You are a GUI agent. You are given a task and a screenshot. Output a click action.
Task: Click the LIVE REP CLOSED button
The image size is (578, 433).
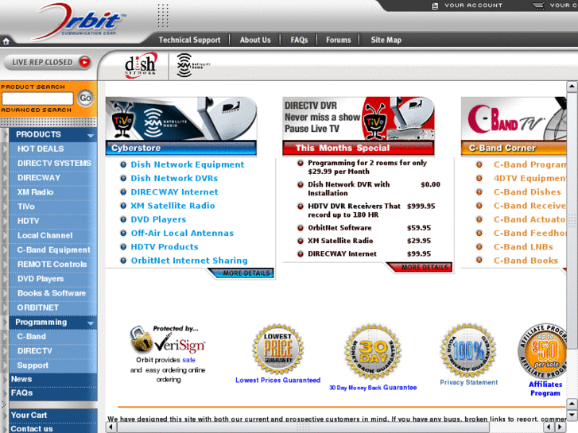(x=48, y=62)
